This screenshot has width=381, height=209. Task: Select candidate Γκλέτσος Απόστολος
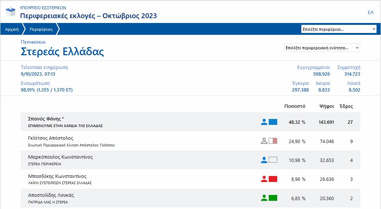tap(50, 138)
